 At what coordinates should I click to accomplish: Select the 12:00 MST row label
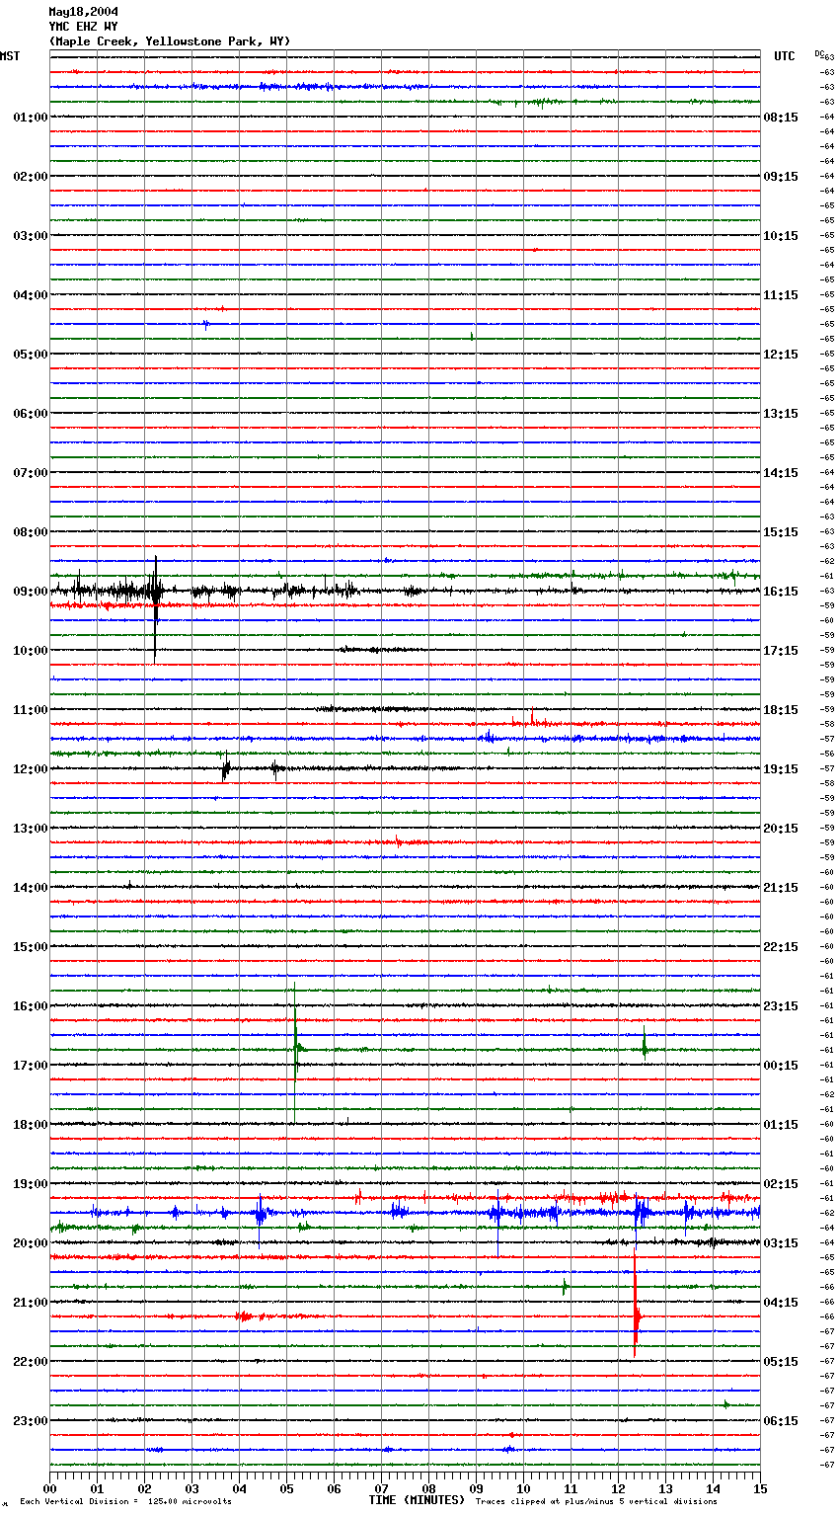pyautogui.click(x=31, y=769)
